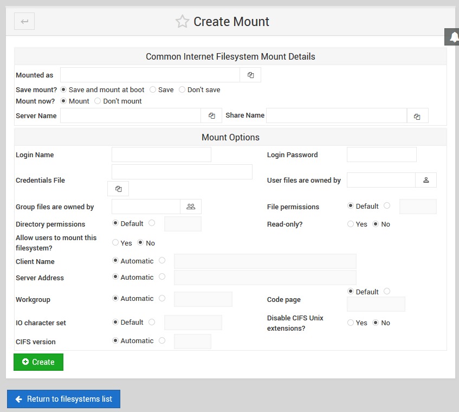
Task: Open file chooser for Credentials File
Action: [x=118, y=189]
